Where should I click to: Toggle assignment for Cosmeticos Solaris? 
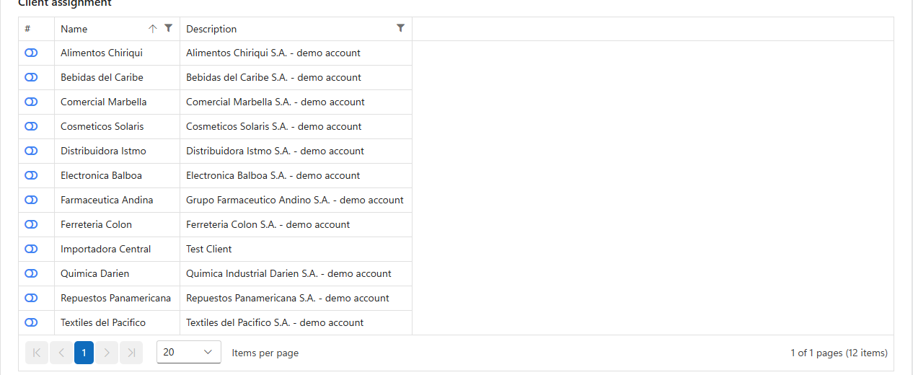point(31,126)
